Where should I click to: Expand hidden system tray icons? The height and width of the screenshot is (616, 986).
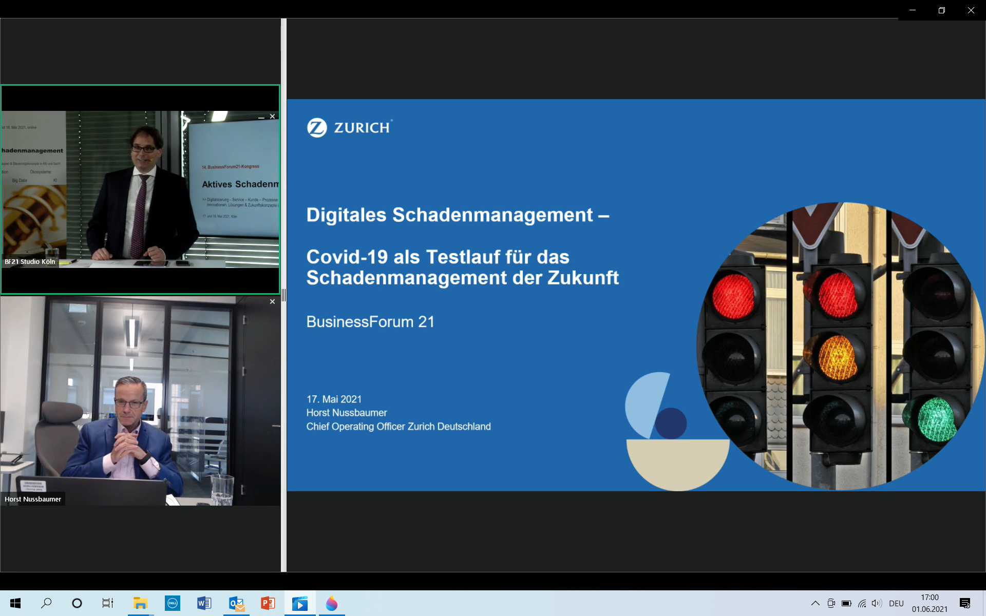815,603
